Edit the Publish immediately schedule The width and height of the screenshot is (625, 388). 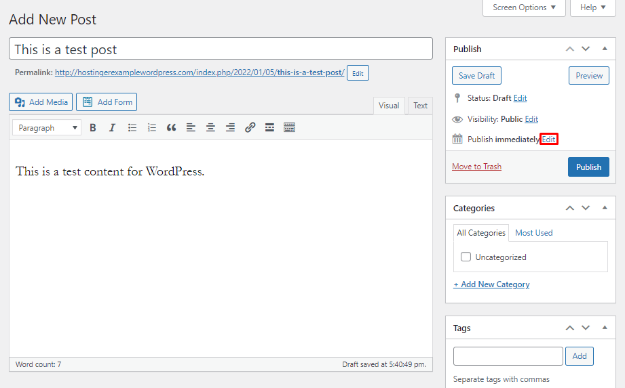point(549,139)
